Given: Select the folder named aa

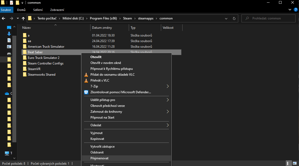Looking at the screenshot, I should tap(29, 41).
